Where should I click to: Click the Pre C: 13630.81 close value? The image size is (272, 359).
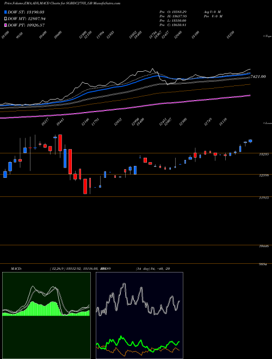pos(174,24)
